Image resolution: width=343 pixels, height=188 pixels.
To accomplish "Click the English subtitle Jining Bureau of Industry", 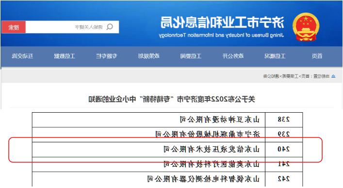I will click(x=221, y=35).
